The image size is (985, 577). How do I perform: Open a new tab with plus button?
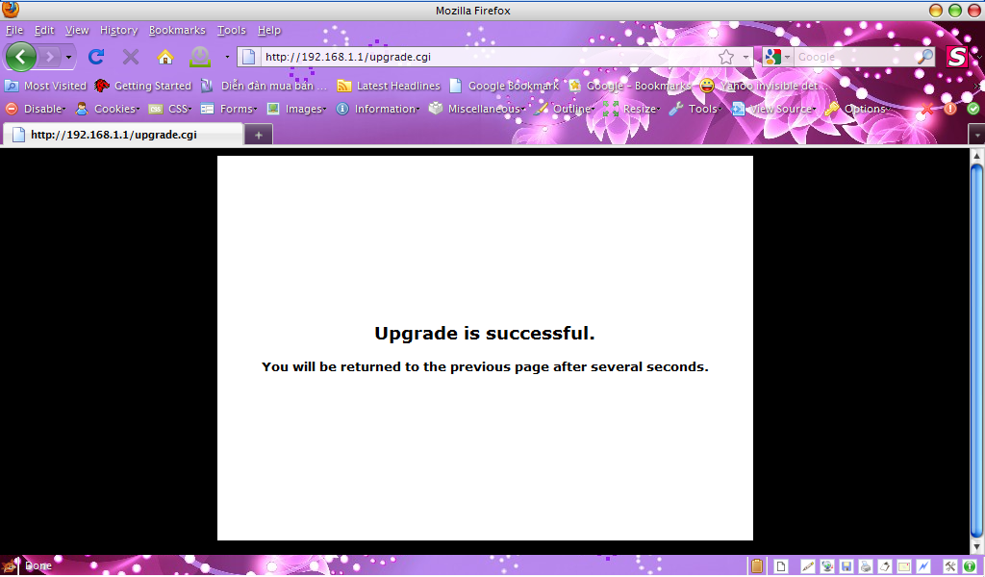tap(258, 135)
